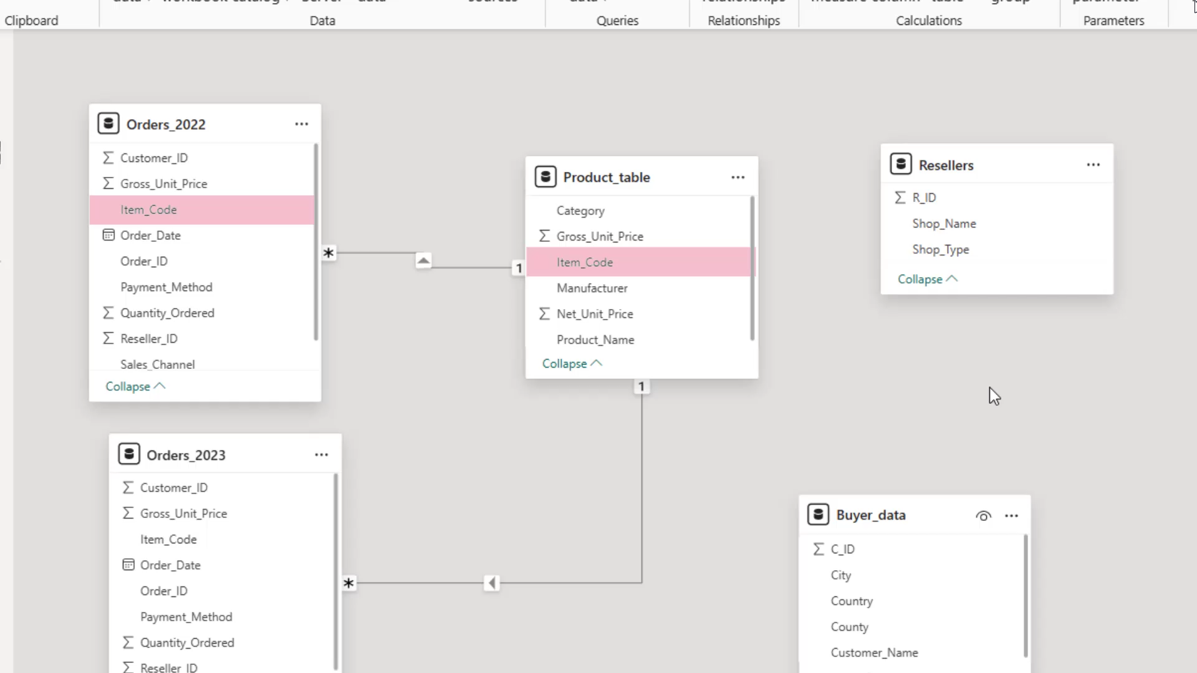Open Resellers table options ellipsis
Viewport: 1197px width, 673px height.
[1094, 165]
